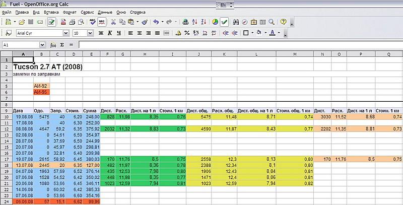The image size is (403, 205).
Task: Toggle Edit File mode
Action: tap(52, 22)
